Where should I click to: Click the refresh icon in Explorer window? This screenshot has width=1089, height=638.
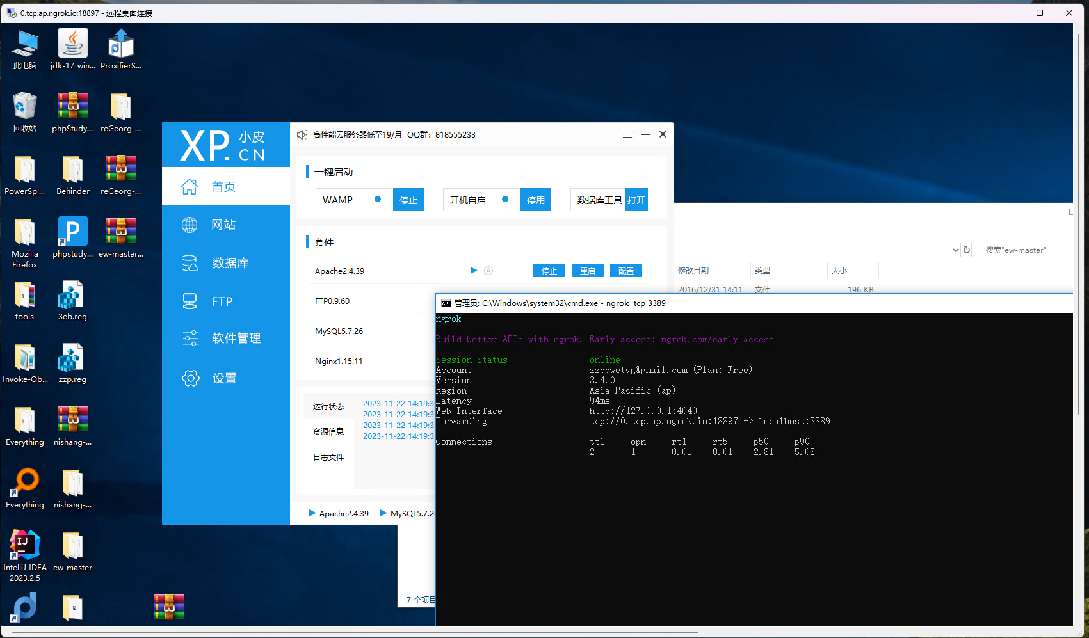967,250
